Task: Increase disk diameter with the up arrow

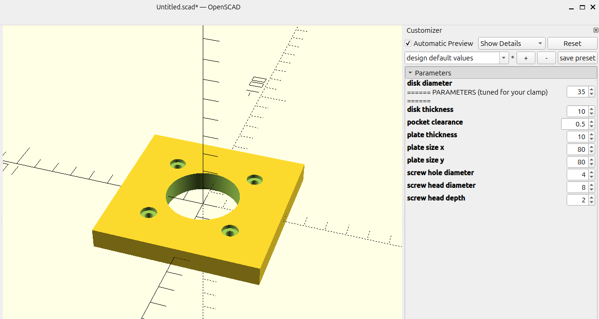Action: click(592, 89)
